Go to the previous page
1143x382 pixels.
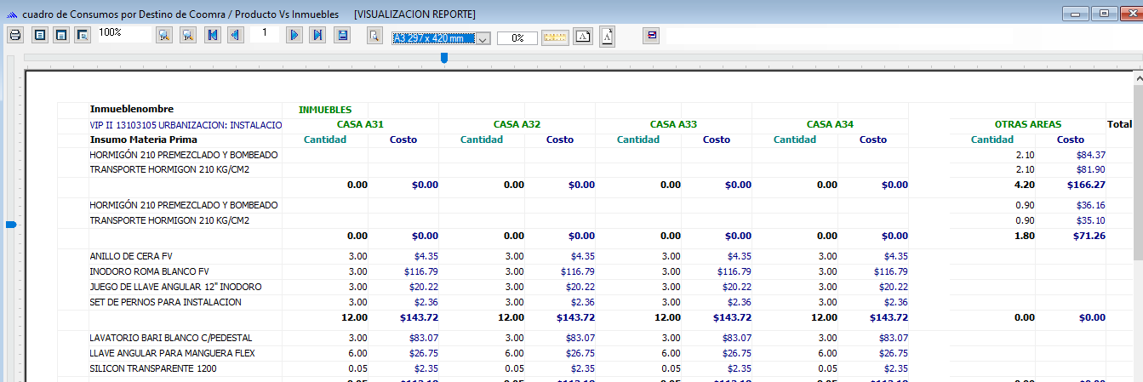click(234, 36)
